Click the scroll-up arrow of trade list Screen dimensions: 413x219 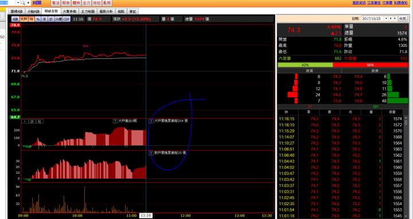tap(406, 118)
